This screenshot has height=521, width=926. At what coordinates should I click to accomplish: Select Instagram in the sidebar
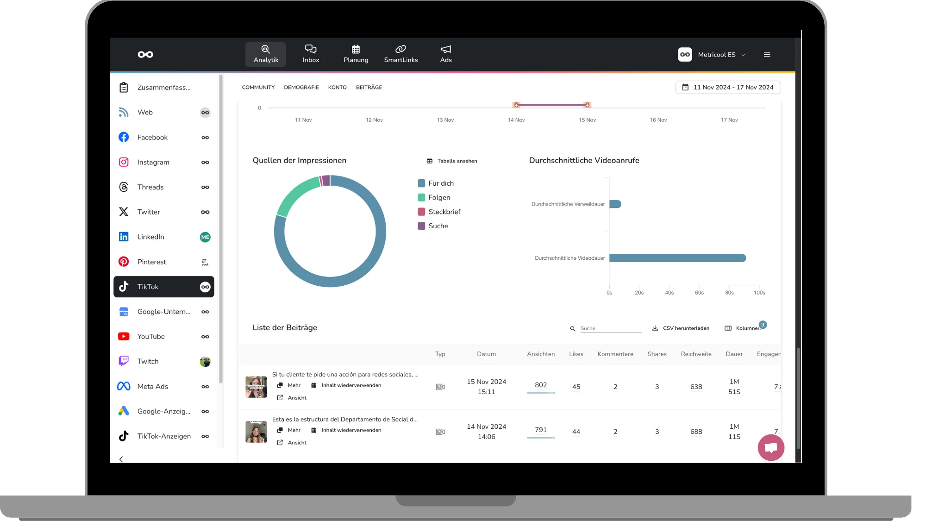tap(153, 162)
